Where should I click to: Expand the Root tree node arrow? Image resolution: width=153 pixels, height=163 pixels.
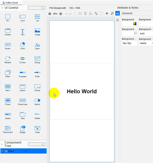(x=2, y=151)
